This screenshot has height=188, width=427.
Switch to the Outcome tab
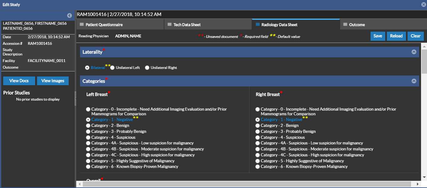pyautogui.click(x=357, y=24)
